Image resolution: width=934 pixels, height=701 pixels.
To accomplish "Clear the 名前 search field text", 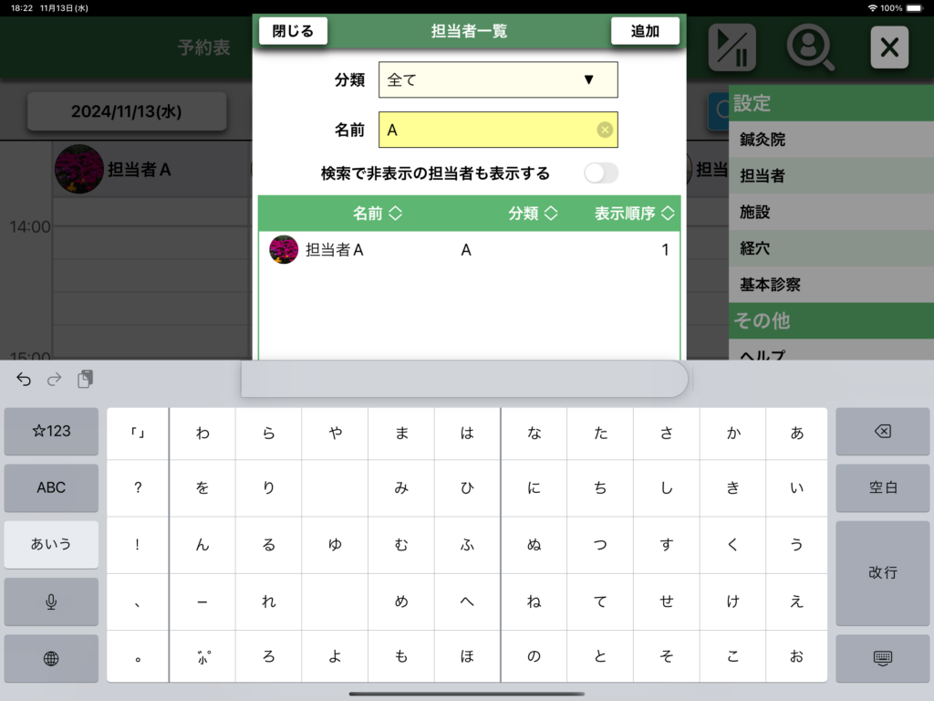I will click(604, 131).
